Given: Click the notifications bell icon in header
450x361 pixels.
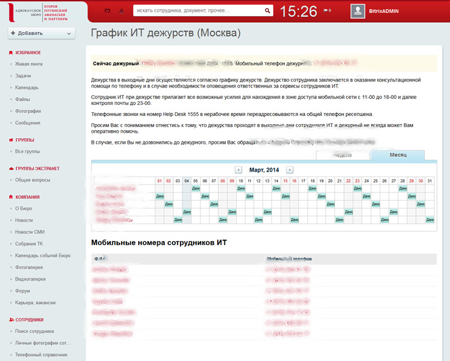Looking at the screenshot, I should click(120, 11).
